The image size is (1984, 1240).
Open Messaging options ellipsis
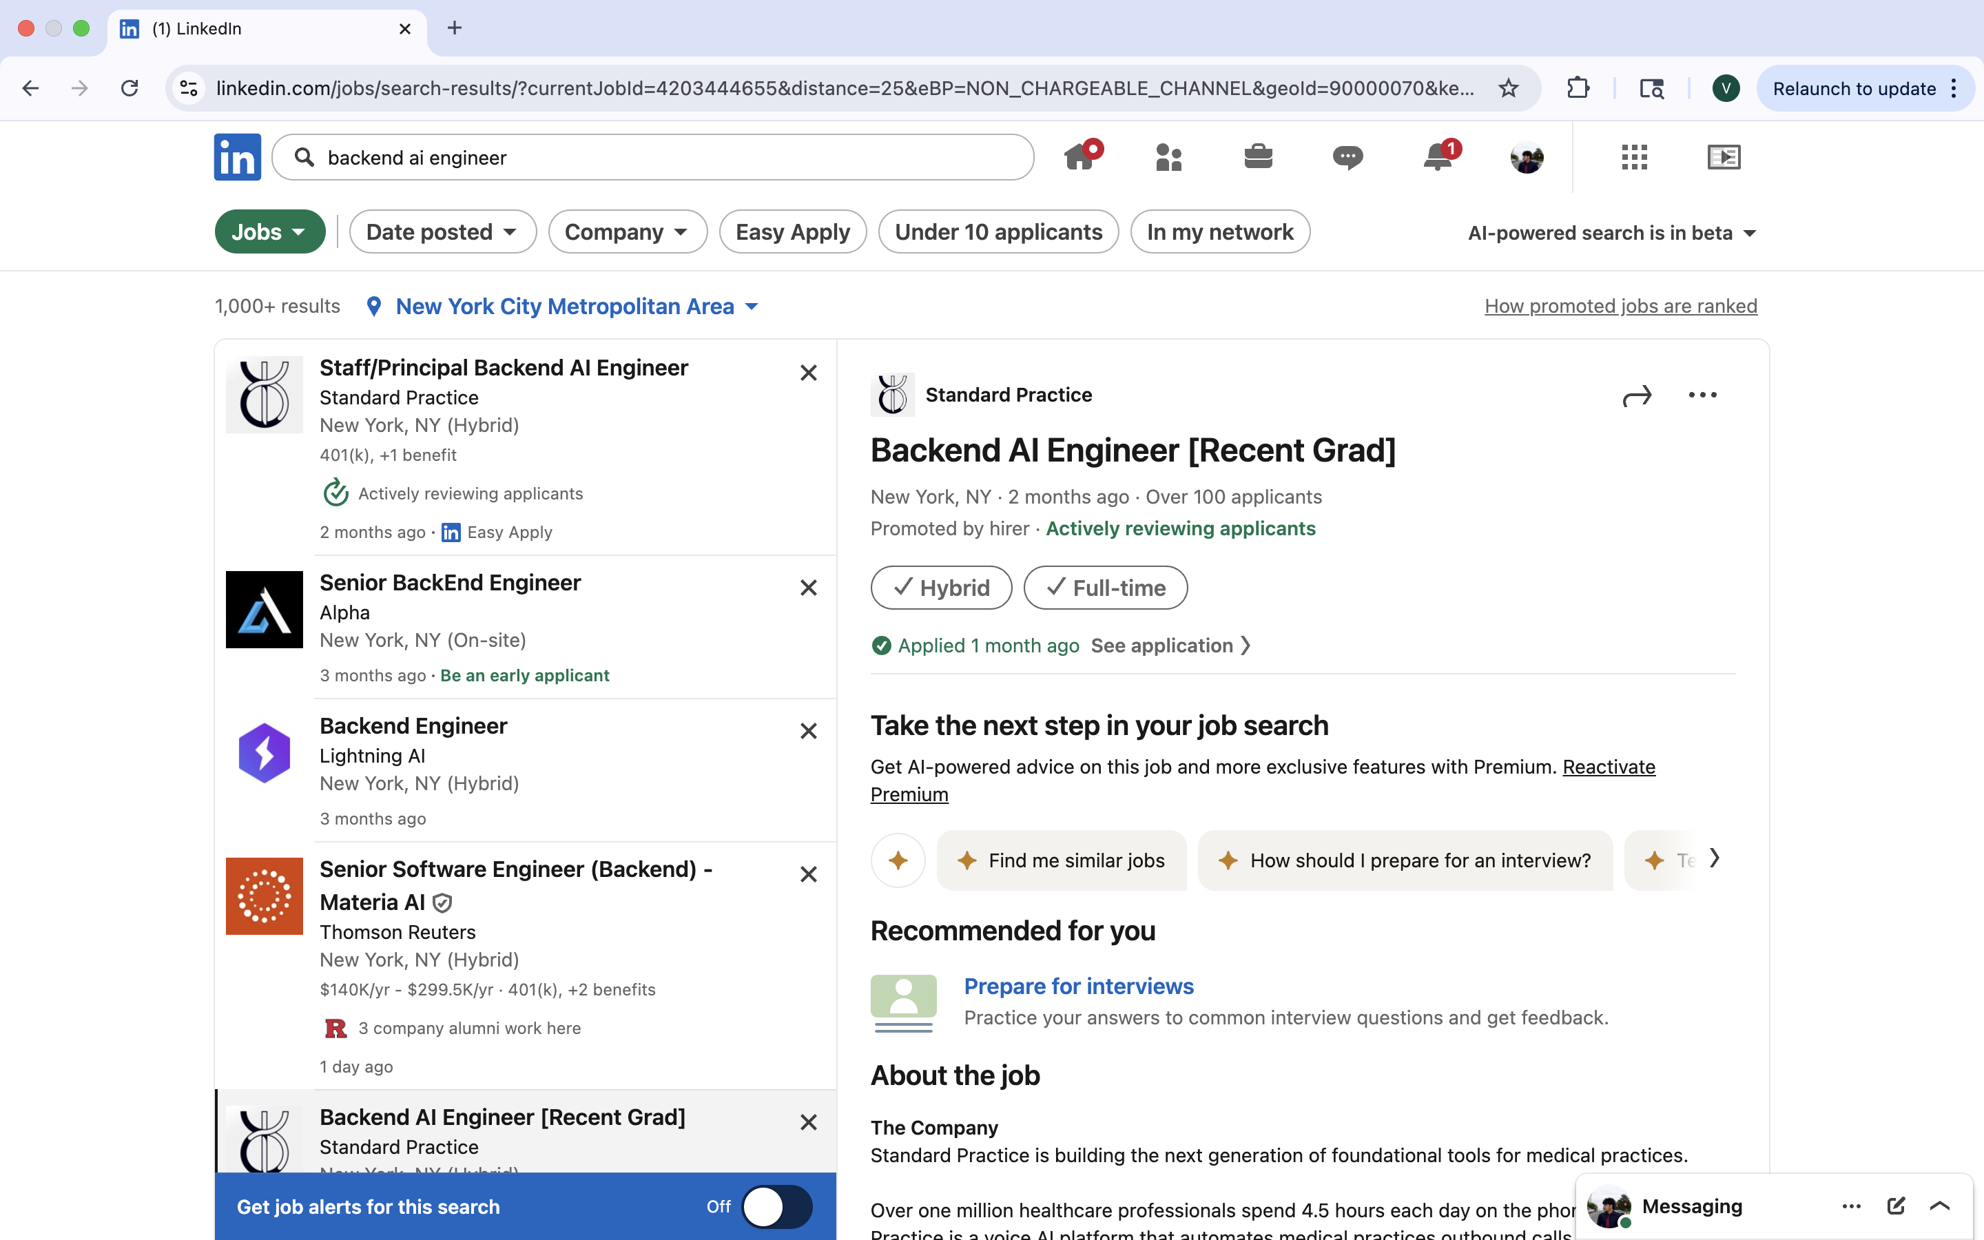pyautogui.click(x=1851, y=1206)
